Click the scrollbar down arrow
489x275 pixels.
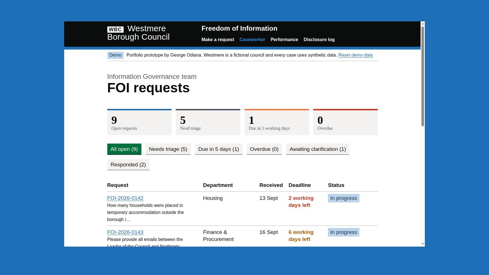coord(423,244)
